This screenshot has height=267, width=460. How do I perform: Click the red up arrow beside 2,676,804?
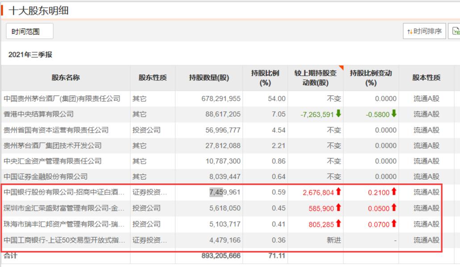[x=339, y=192]
